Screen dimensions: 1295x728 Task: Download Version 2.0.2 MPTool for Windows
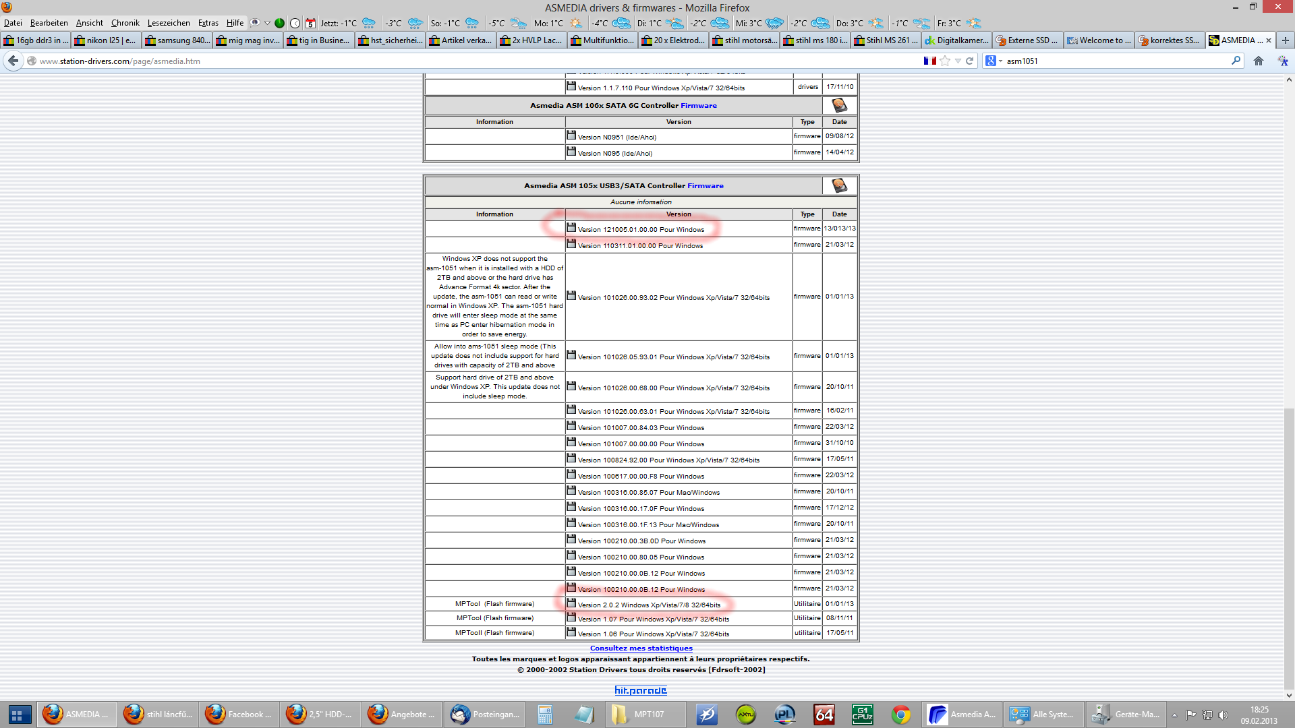648,605
